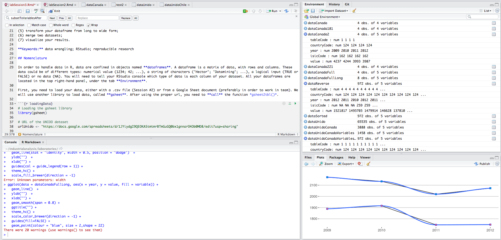Zoom the plot in new window
This screenshot has height=240, width=501.
pyautogui.click(x=326, y=164)
